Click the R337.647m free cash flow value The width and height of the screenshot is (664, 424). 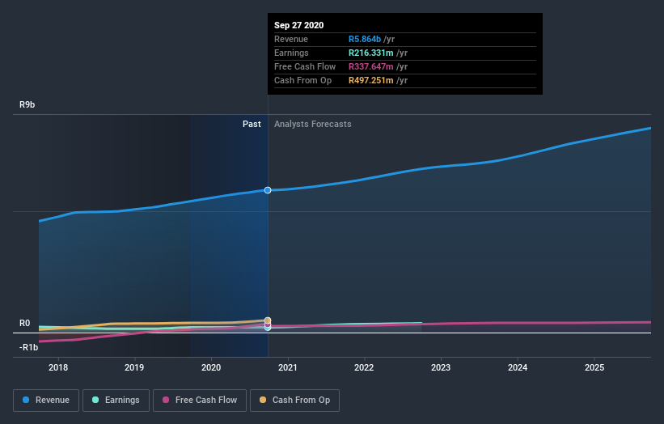[371, 66]
